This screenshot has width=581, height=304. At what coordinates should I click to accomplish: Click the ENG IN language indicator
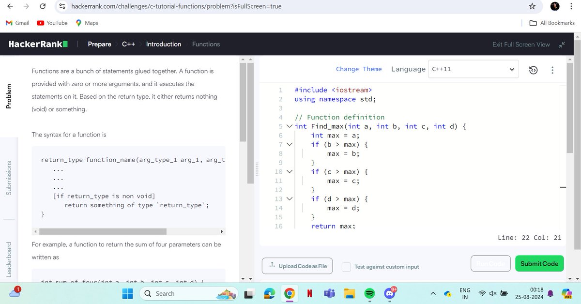click(x=465, y=293)
